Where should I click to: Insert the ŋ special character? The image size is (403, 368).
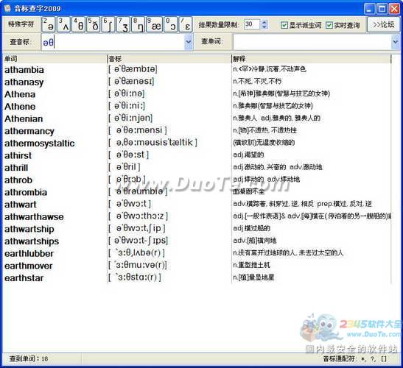coord(138,24)
